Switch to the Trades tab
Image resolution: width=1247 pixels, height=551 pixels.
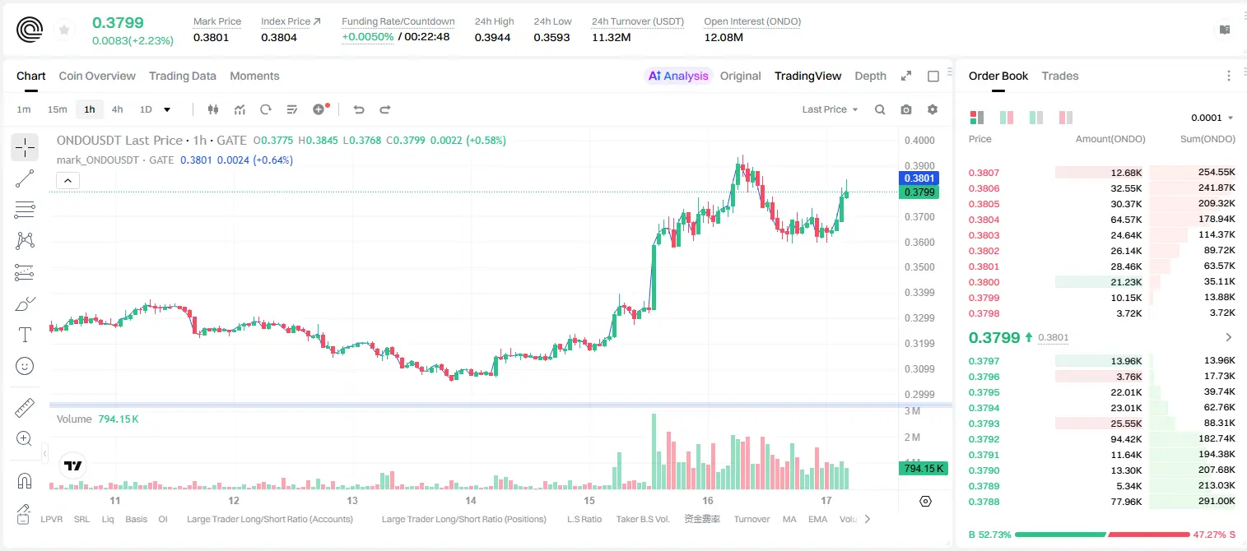coord(1060,76)
